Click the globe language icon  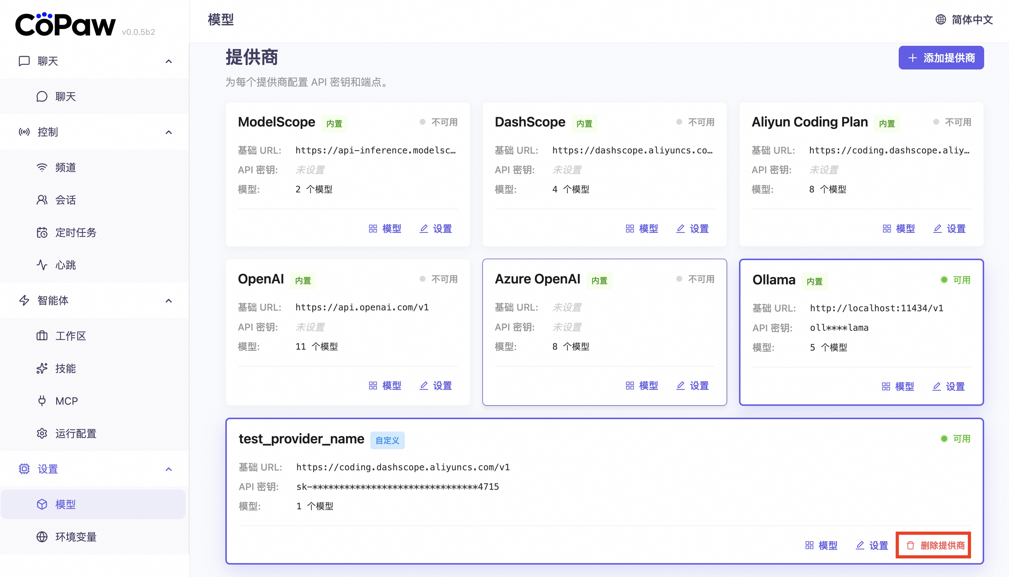940,20
